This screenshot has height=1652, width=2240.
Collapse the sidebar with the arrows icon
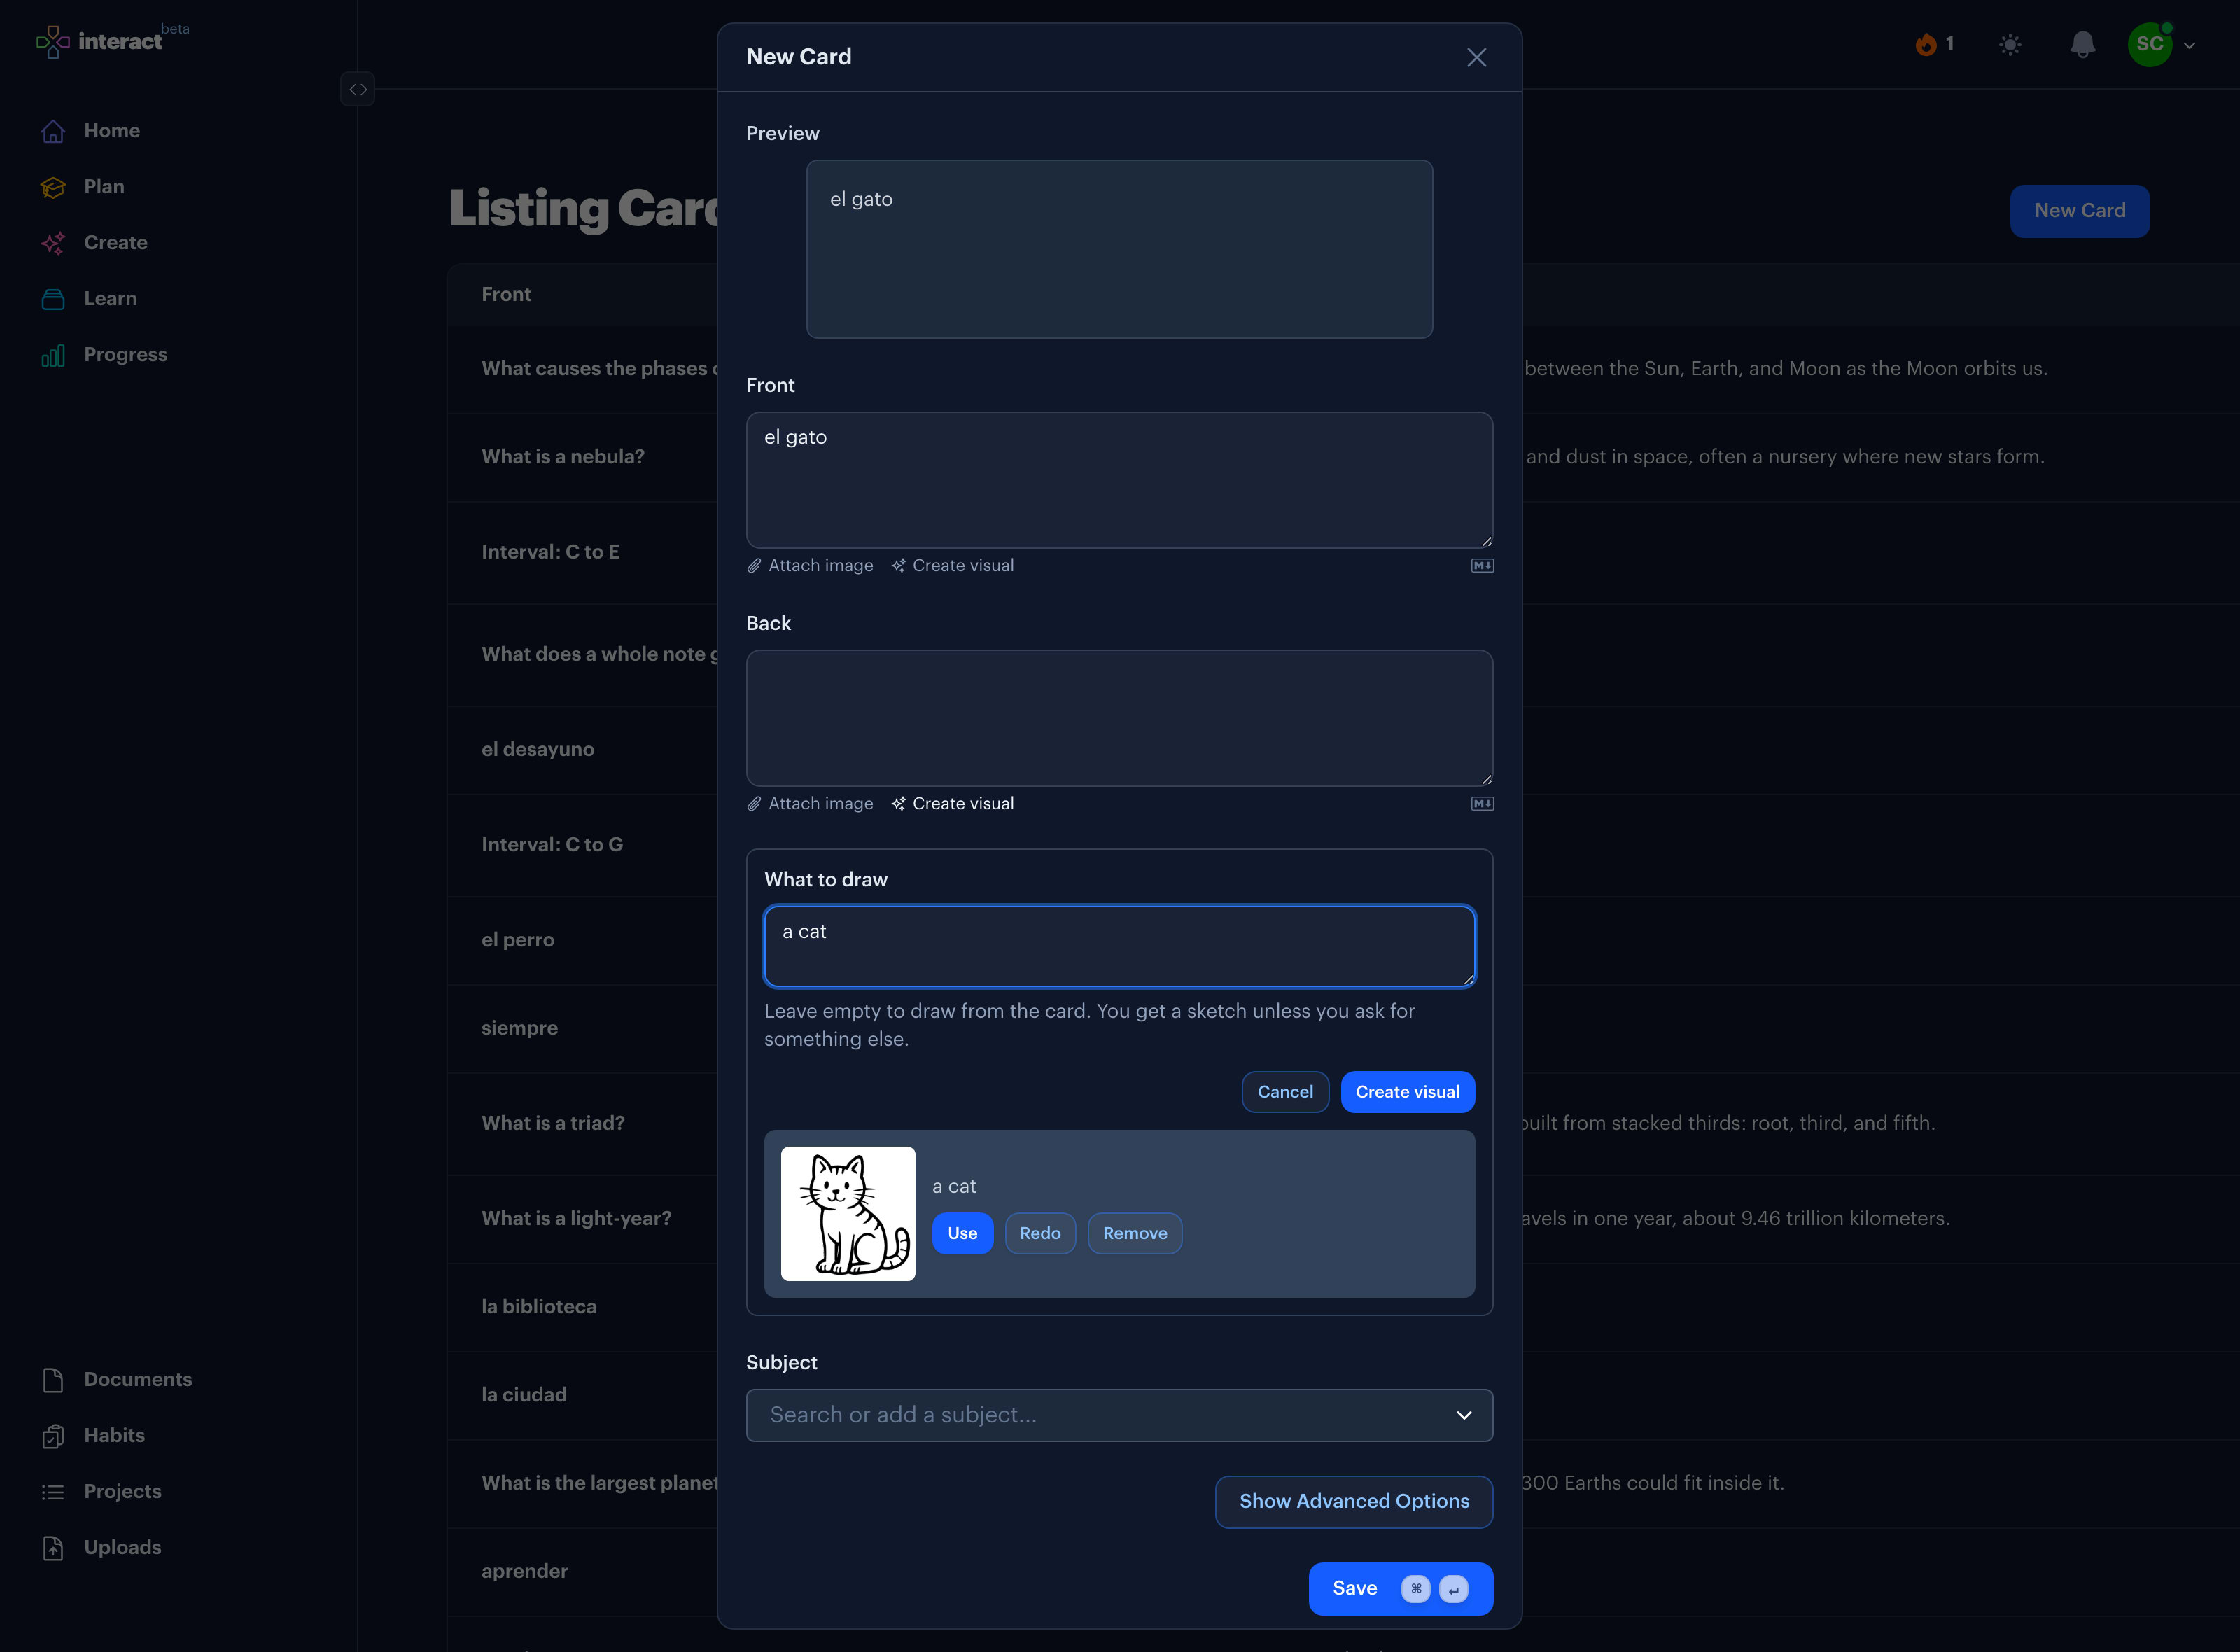pyautogui.click(x=357, y=89)
